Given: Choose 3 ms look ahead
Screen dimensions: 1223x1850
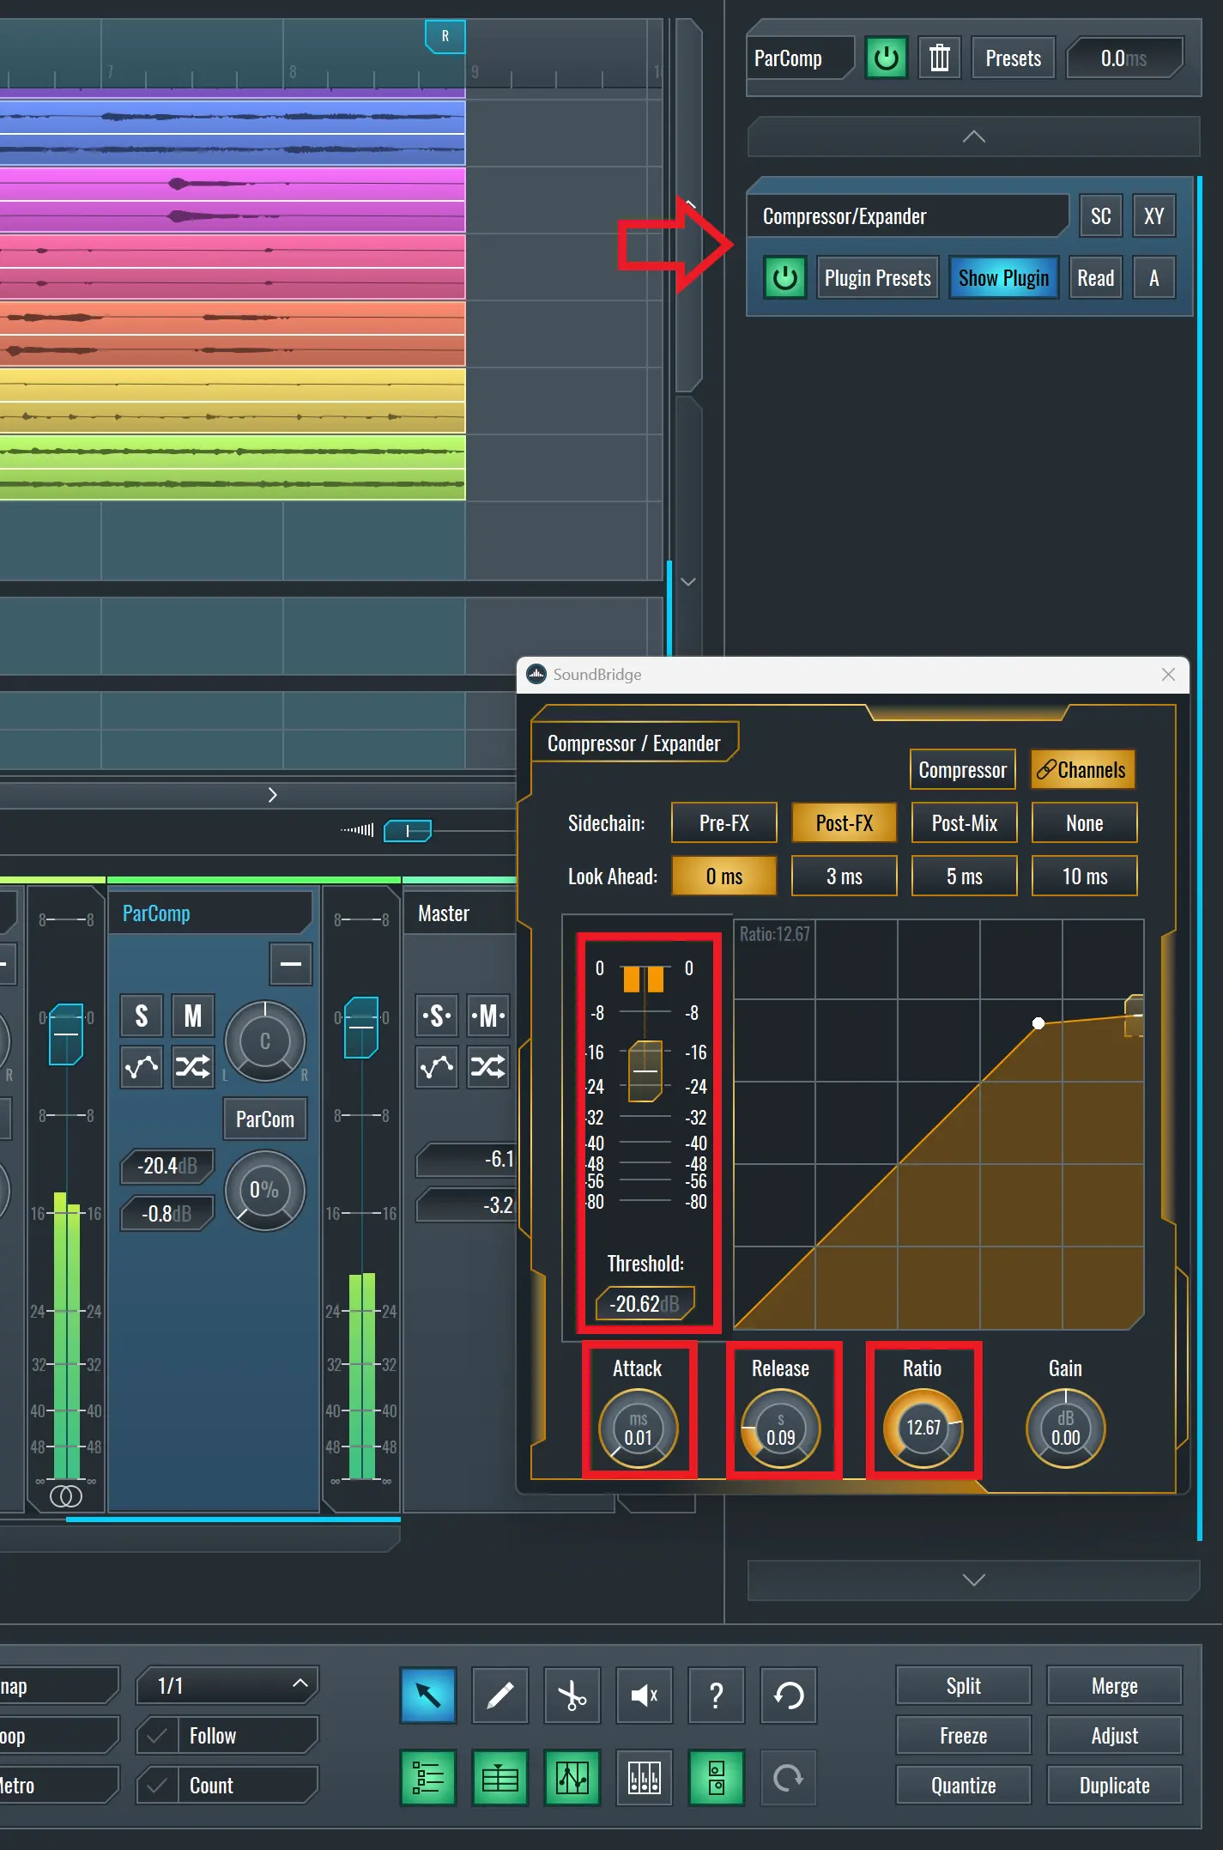Looking at the screenshot, I should [x=844, y=876].
